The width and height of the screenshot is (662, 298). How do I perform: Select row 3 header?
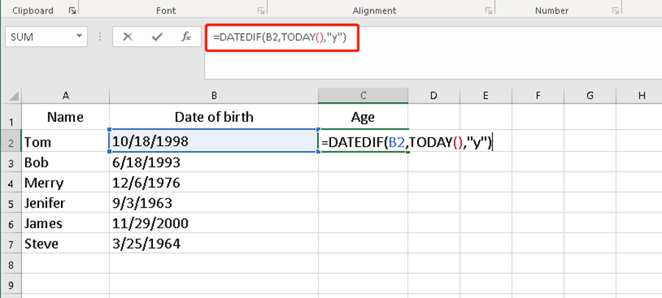pos(11,163)
